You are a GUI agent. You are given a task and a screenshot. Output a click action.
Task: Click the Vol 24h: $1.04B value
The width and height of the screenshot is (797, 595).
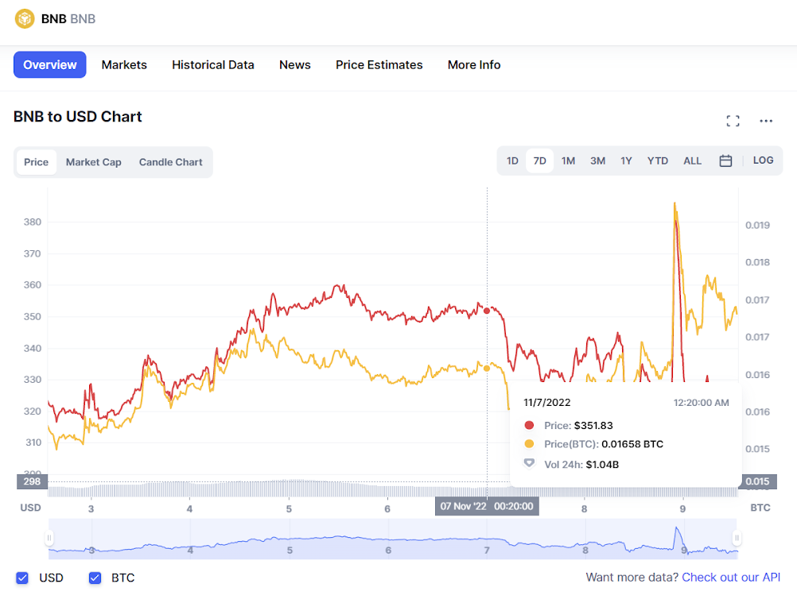[602, 465]
